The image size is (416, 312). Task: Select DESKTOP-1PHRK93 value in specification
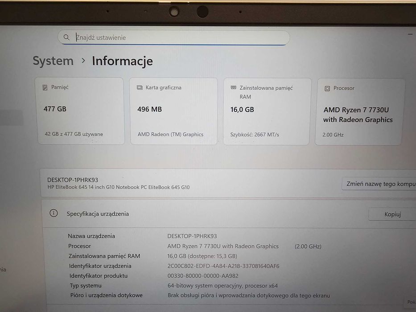coord(192,236)
